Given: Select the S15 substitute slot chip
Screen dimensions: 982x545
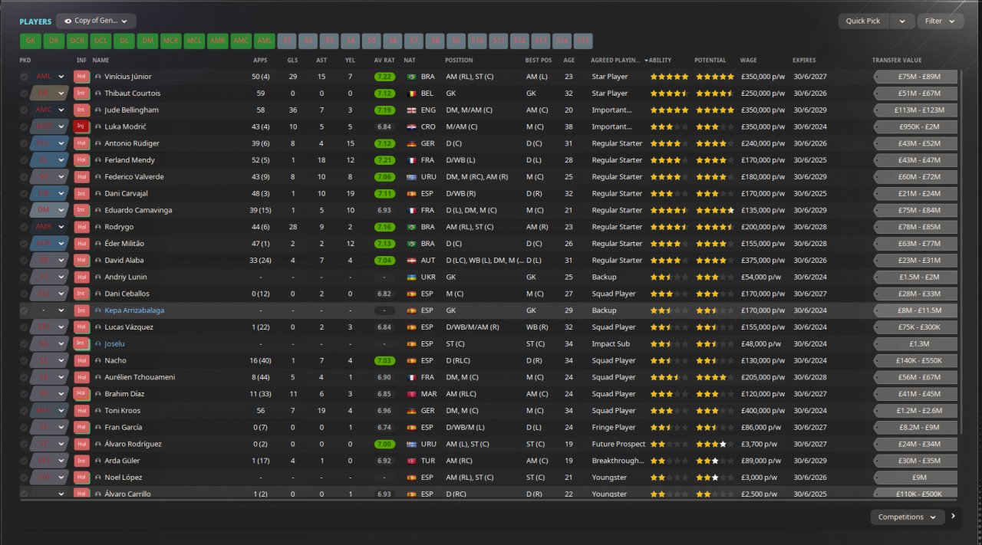Looking at the screenshot, I should tap(582, 41).
